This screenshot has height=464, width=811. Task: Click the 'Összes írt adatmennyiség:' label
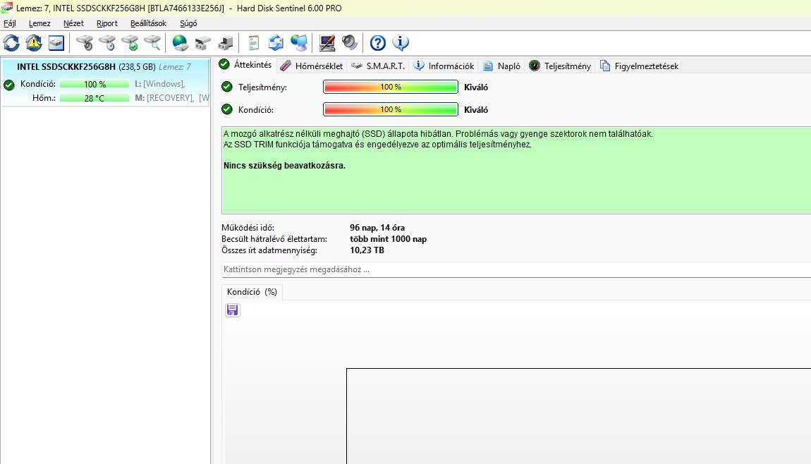point(269,250)
